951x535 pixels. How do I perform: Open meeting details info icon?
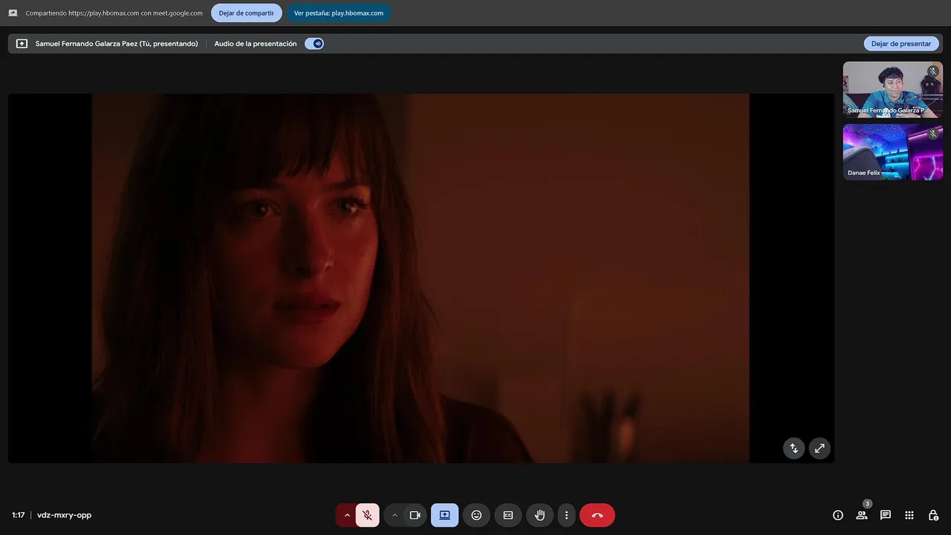click(x=838, y=515)
